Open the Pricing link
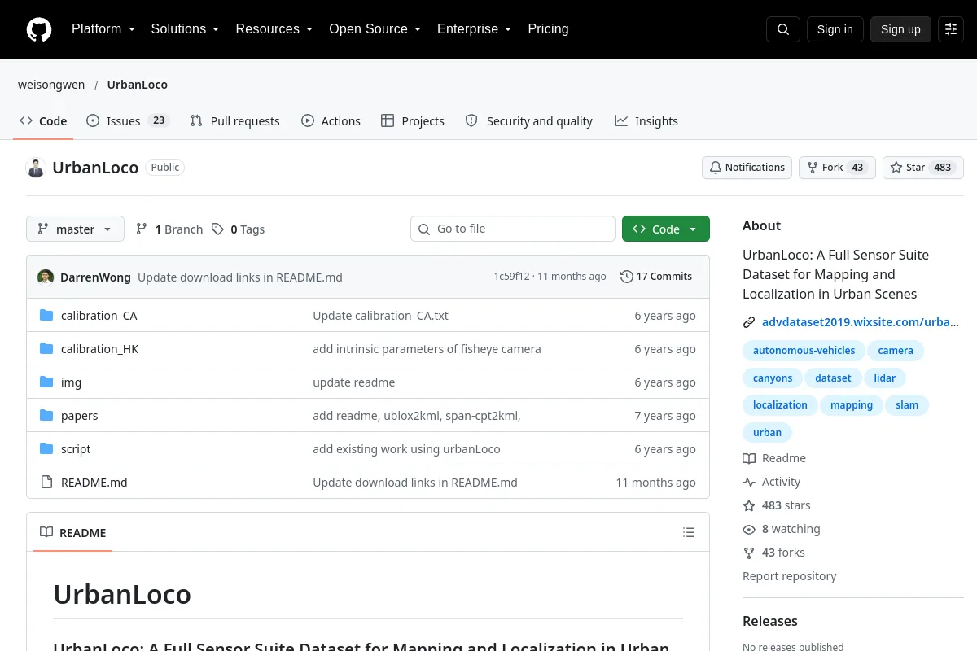The height and width of the screenshot is (651, 977). (x=548, y=29)
